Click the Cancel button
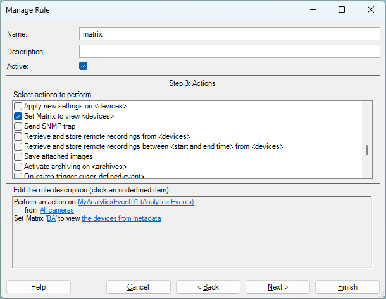 tap(138, 287)
